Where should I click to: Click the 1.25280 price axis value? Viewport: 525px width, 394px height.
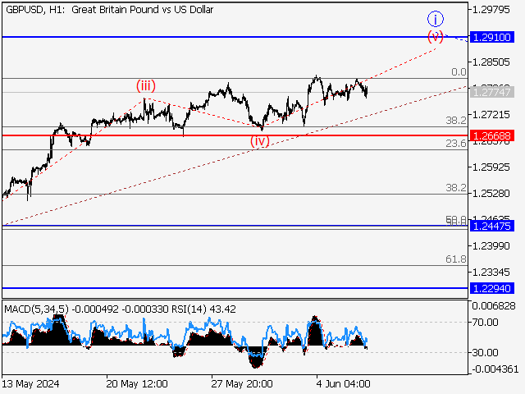point(491,194)
